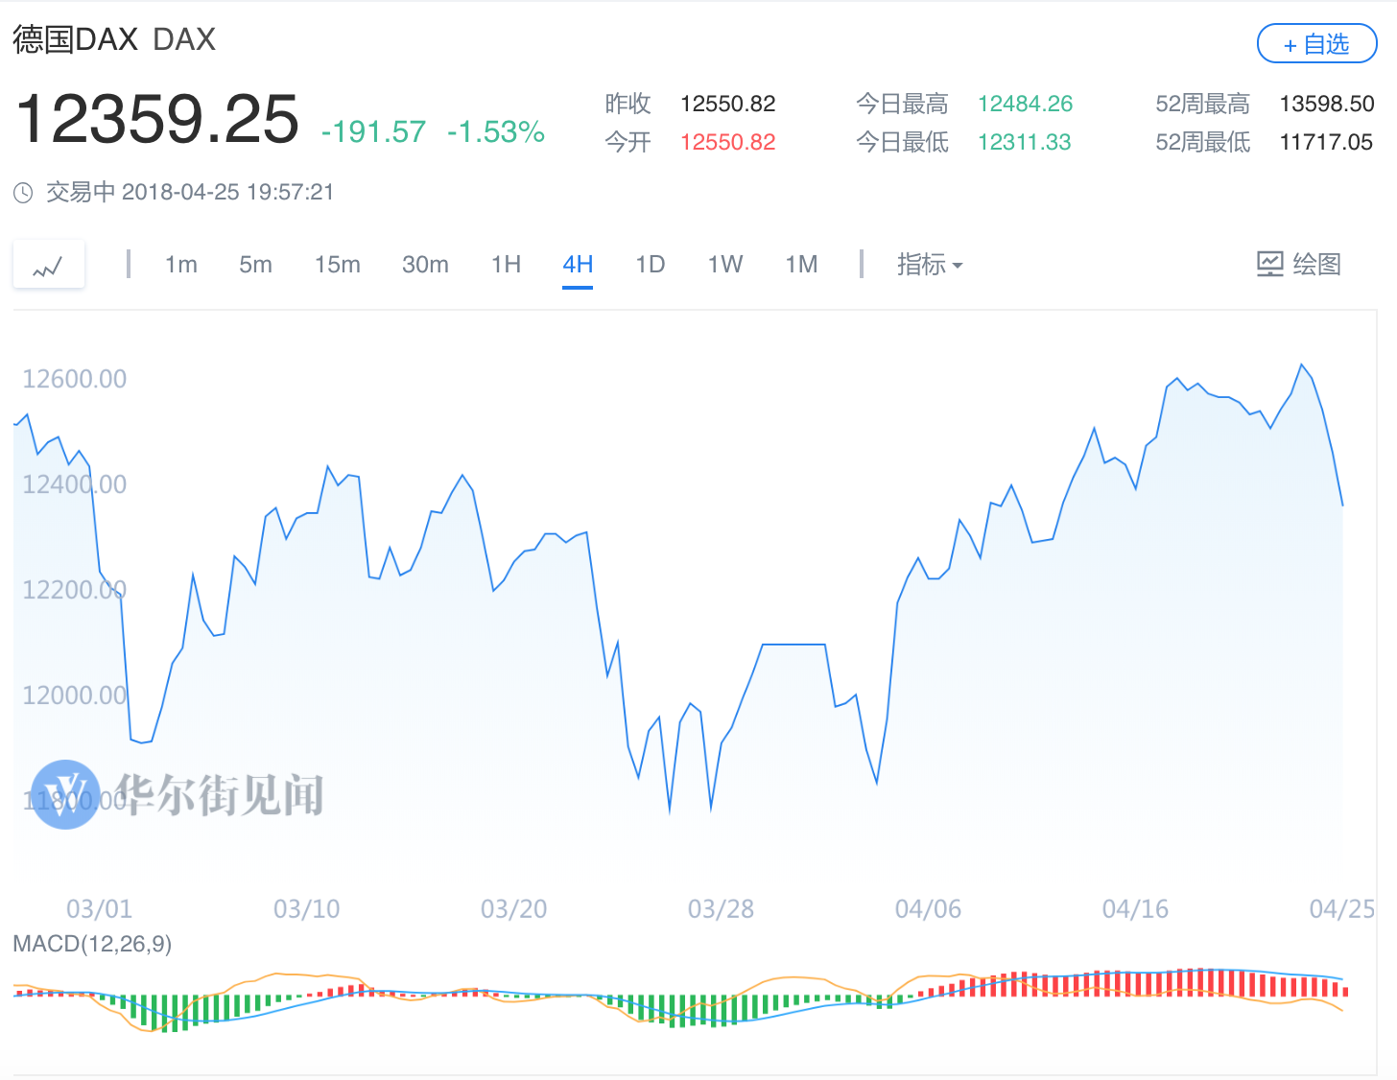
Task: Click today's high value 12484.26
Action: pyautogui.click(x=1025, y=104)
